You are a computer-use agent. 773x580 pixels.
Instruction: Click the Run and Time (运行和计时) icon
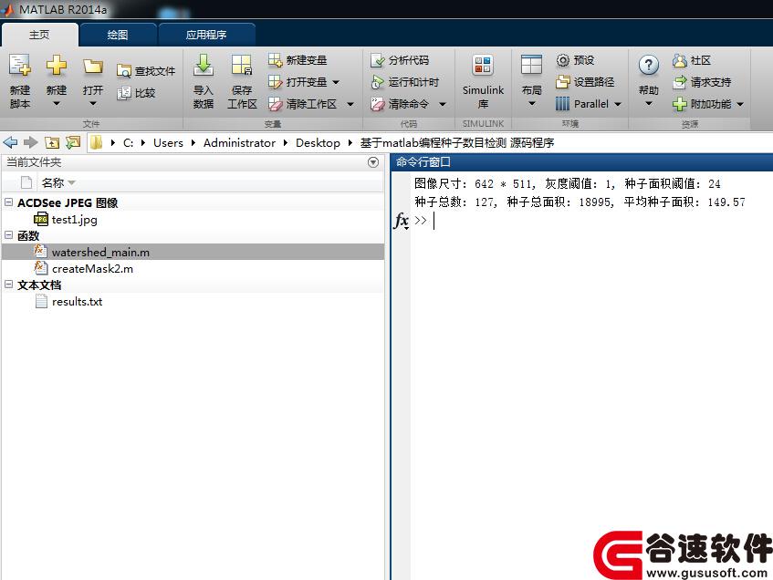point(378,82)
